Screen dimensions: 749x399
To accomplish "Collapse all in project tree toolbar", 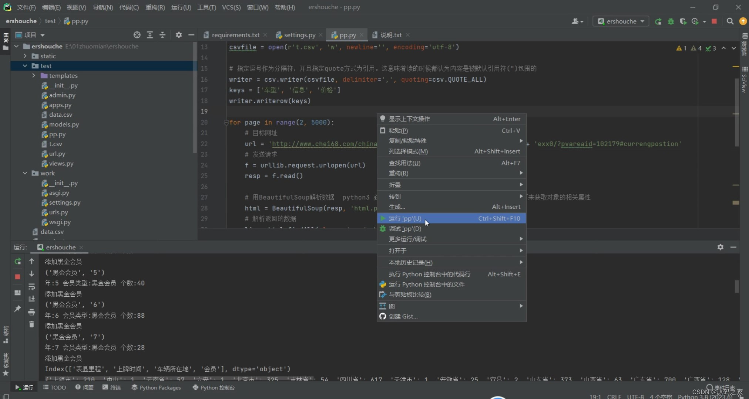I will coord(162,35).
